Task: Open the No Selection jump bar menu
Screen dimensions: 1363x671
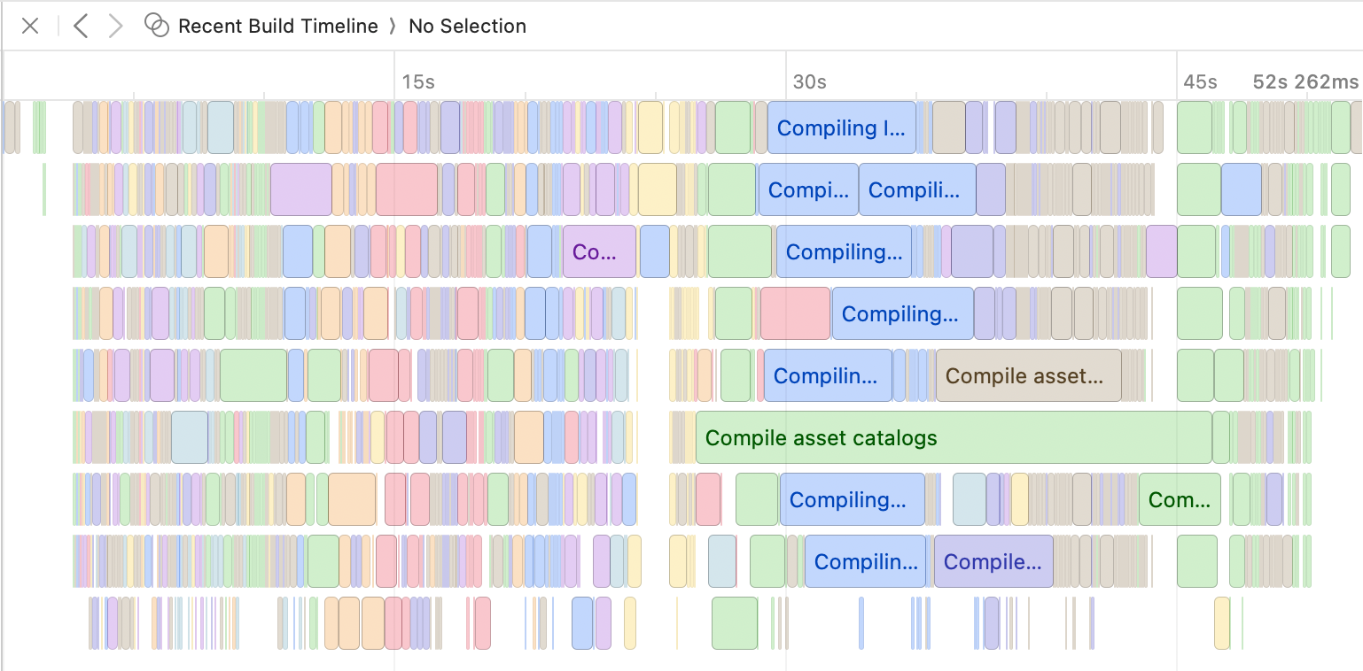Action: (467, 26)
